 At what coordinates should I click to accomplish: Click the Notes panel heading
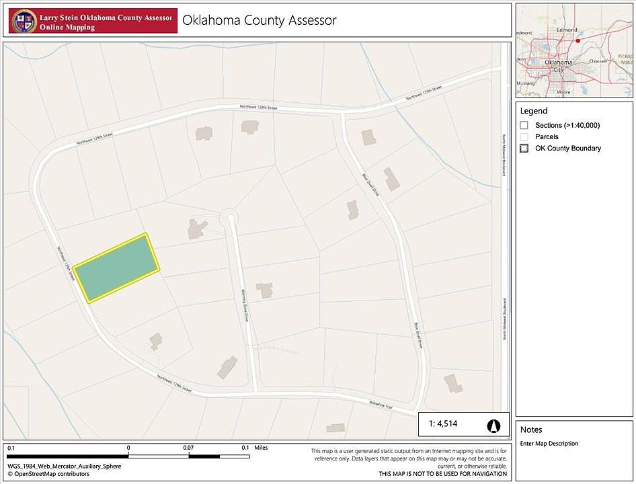[531, 430]
